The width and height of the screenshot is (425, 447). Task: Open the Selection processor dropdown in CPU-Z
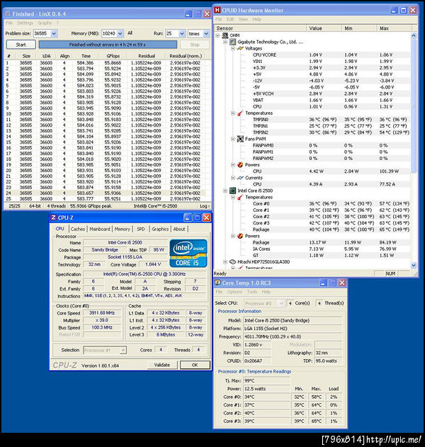(123, 350)
